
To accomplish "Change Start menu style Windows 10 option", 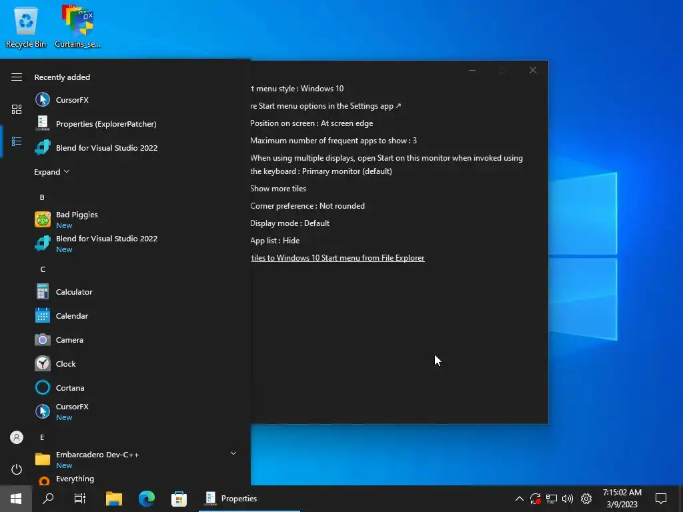I will pos(297,89).
